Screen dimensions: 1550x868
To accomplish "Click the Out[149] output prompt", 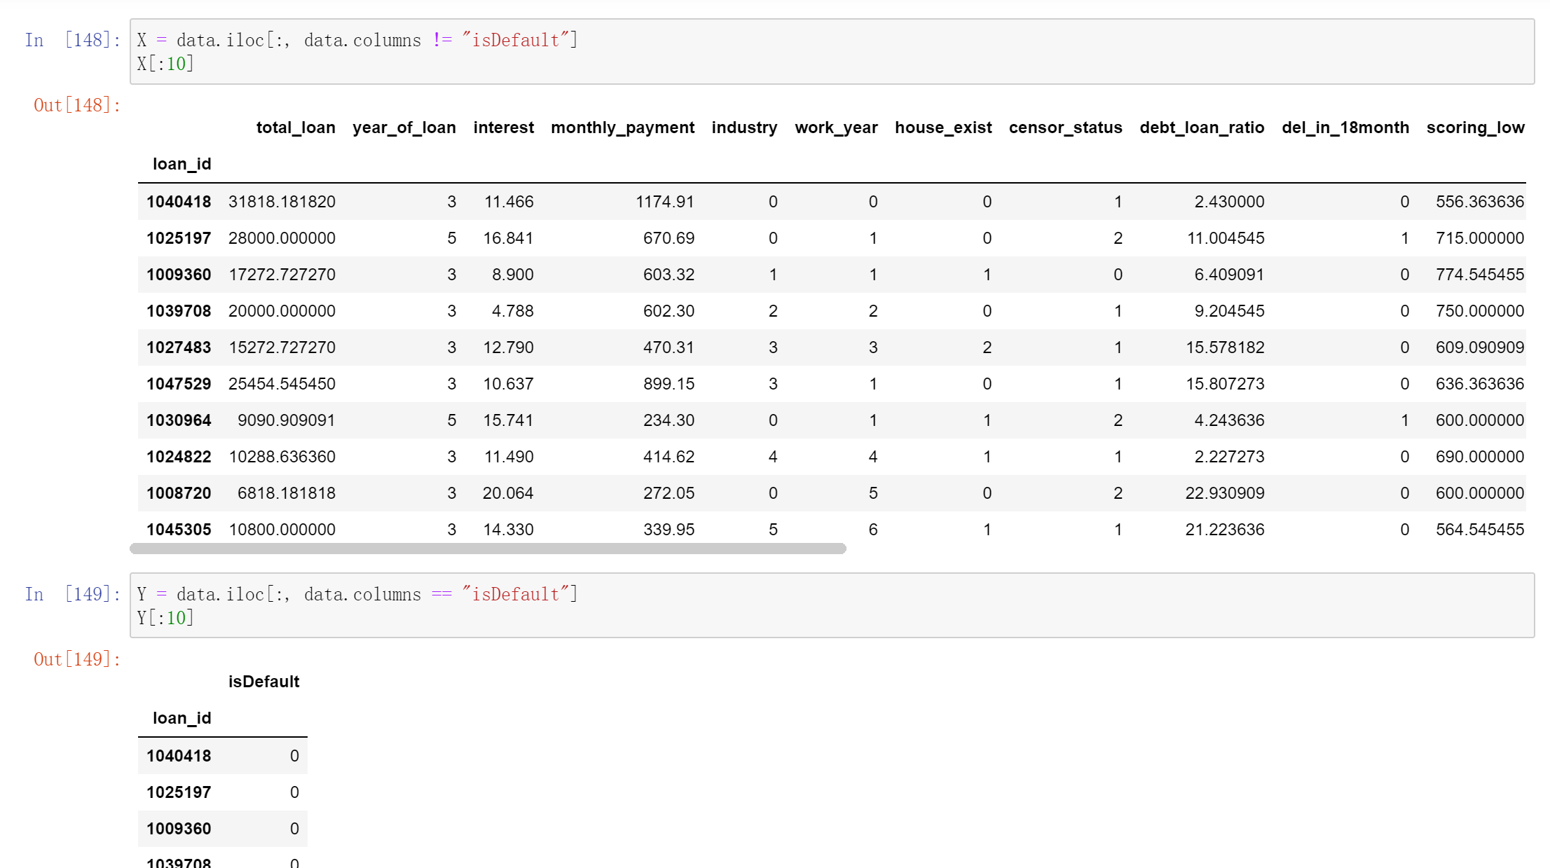I will pyautogui.click(x=77, y=659).
